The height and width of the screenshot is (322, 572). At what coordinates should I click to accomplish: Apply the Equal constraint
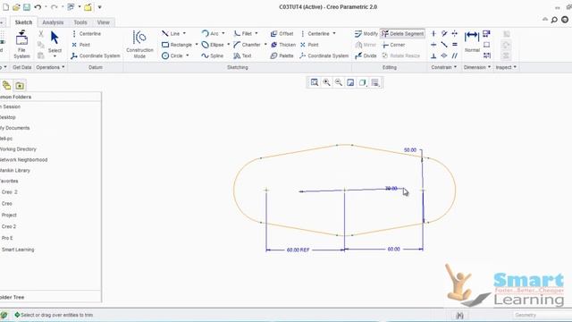pos(455,45)
